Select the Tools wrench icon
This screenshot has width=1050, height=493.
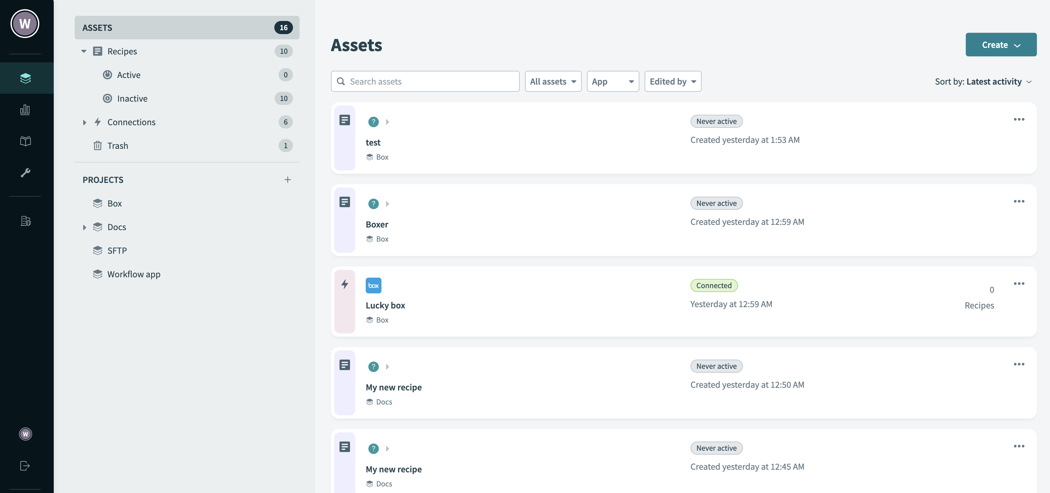tap(25, 172)
